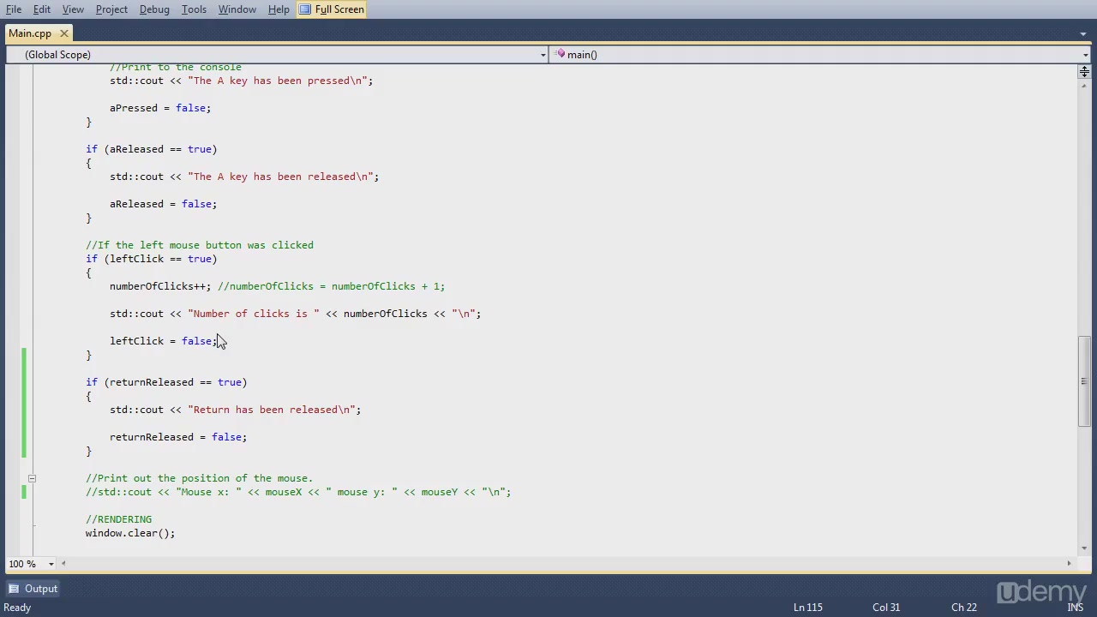Open the View menu

pos(73,9)
